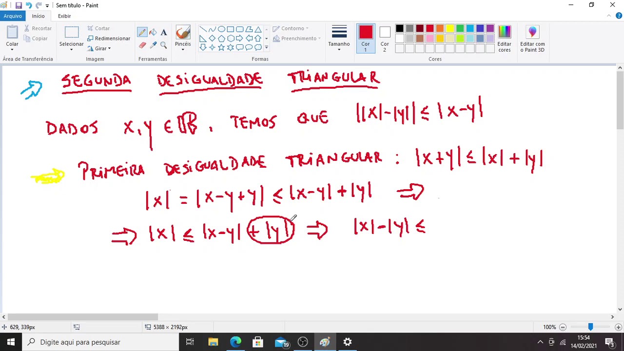This screenshot has width=624, height=351.
Task: Click the Windows search box in taskbar
Action: pyautogui.click(x=101, y=342)
